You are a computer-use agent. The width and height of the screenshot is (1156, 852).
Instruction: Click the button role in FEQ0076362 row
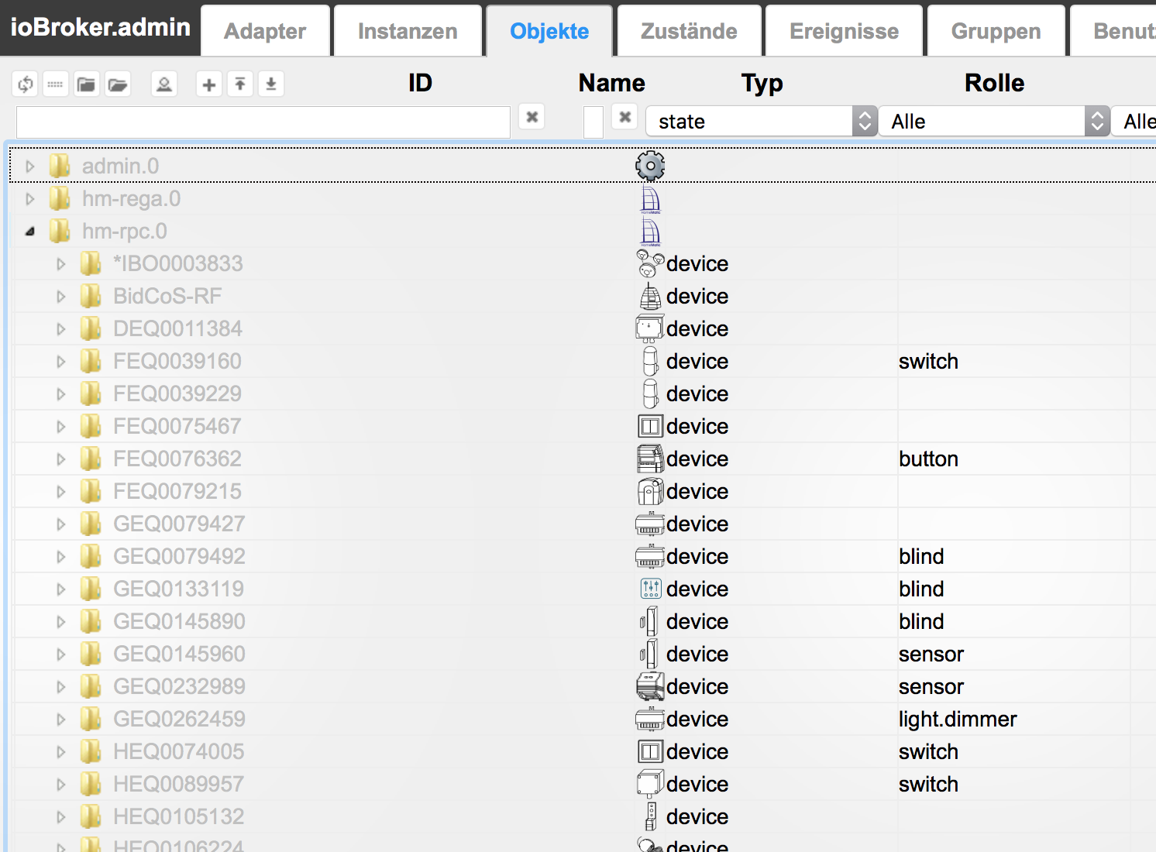point(928,459)
